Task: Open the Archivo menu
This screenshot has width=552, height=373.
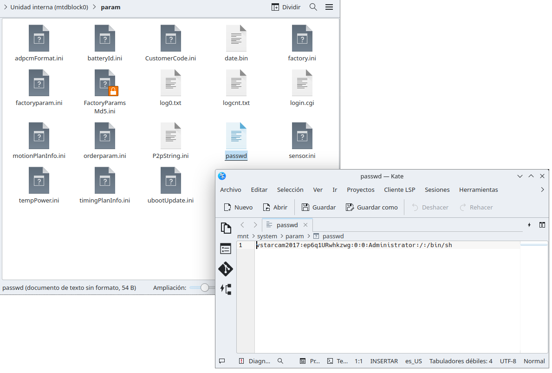Action: [230, 190]
